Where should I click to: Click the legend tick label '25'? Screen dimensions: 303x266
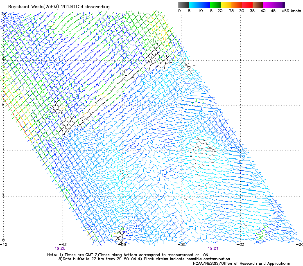[x=231, y=11]
